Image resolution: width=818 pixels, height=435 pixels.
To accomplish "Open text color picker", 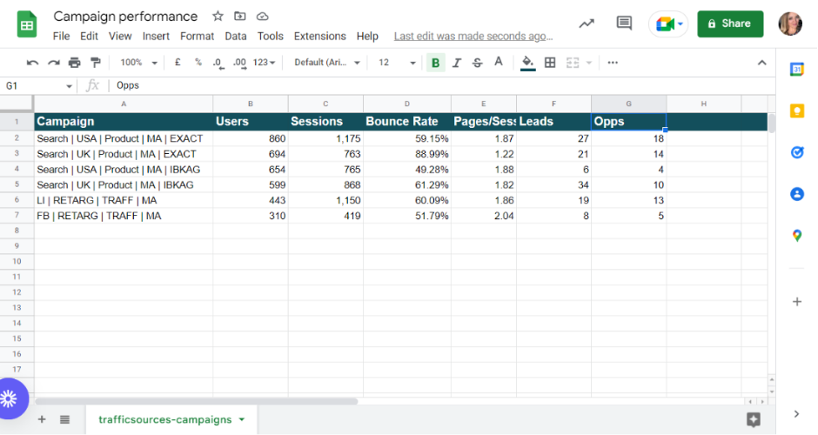I will (x=499, y=63).
